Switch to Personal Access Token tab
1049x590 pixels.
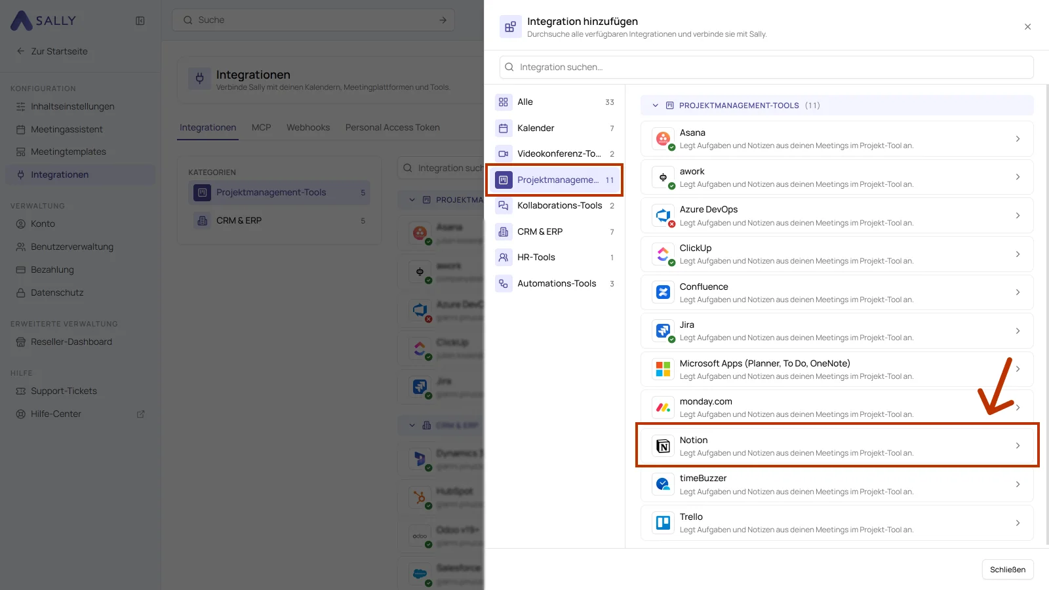[393, 127]
